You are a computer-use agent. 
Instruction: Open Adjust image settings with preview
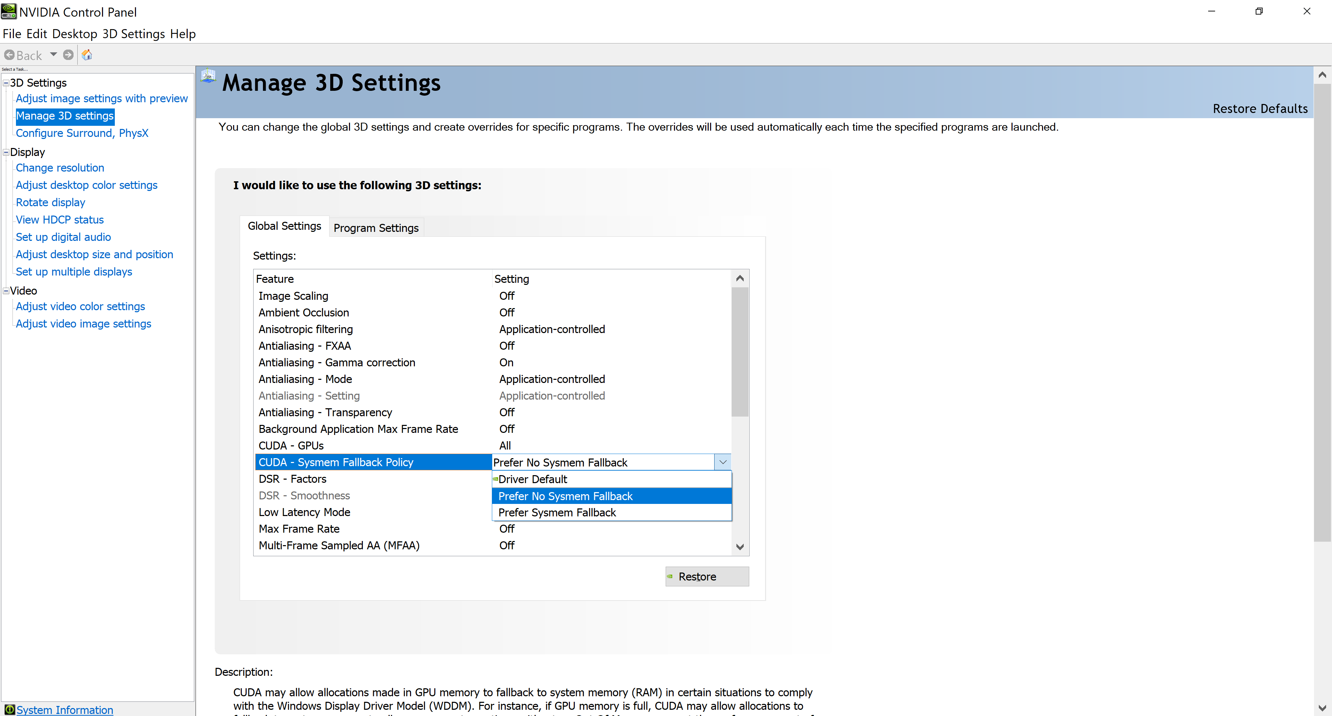[x=101, y=98]
